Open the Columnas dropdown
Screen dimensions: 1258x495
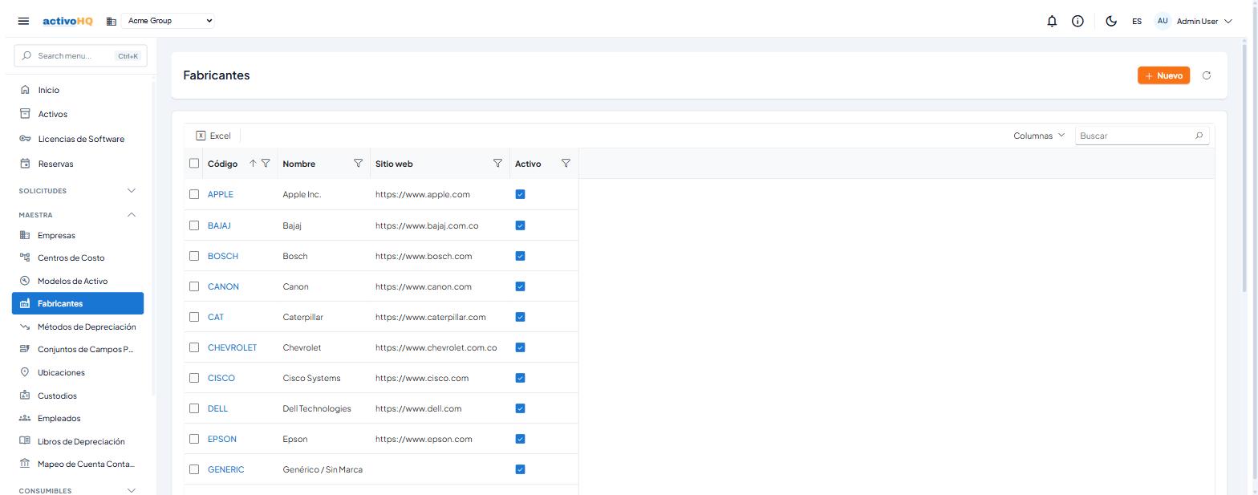point(1039,136)
